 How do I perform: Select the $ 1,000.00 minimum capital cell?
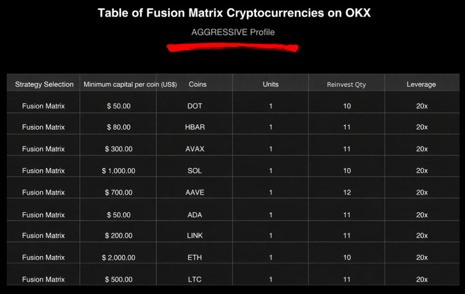[x=119, y=171]
